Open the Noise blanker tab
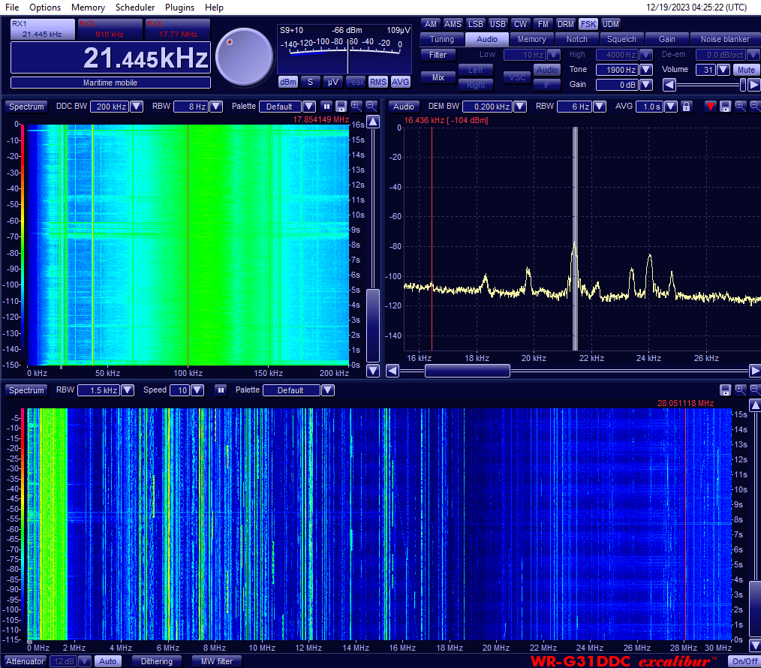The image size is (761, 668). 724,39
